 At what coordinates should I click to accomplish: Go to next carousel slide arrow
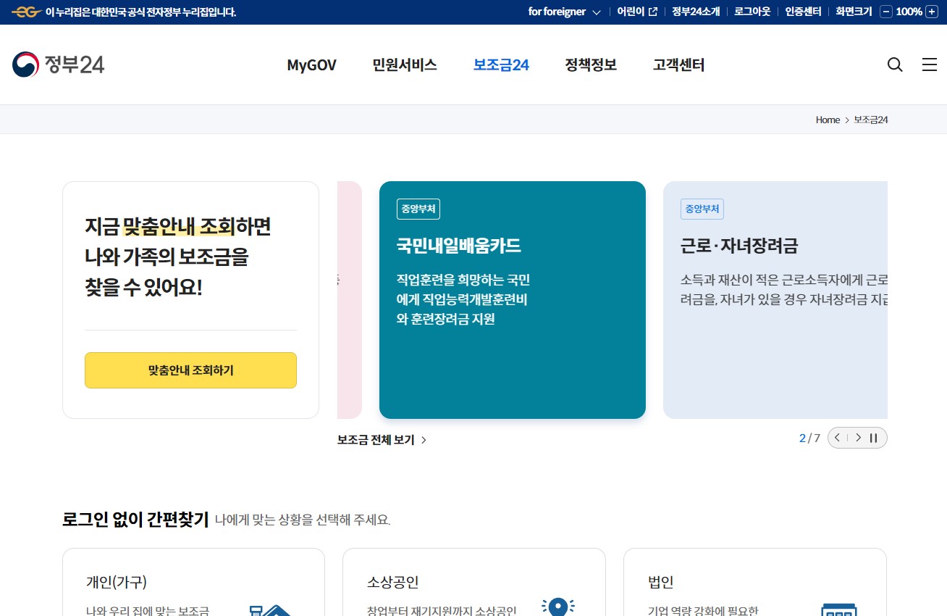pos(859,438)
